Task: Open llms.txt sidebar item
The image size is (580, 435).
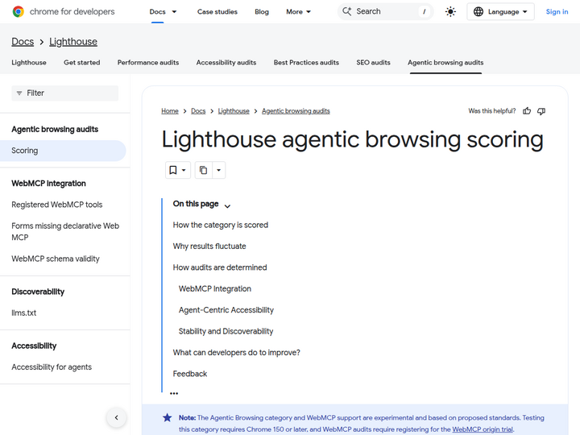Action: click(24, 313)
